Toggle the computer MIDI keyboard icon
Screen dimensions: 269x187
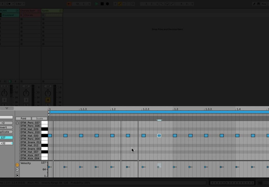[x=259, y=4]
